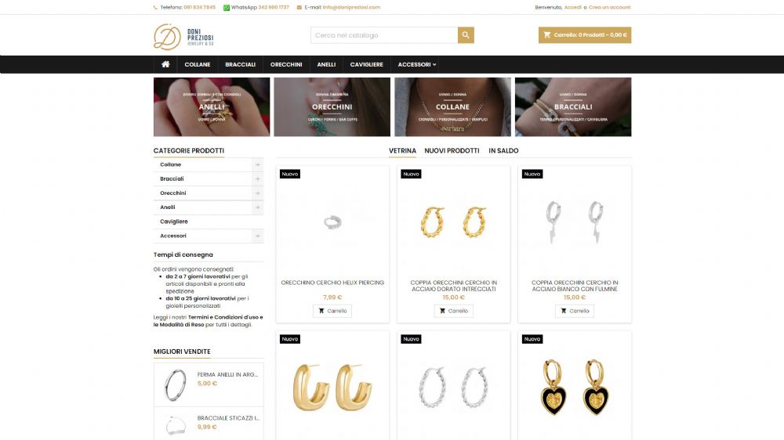Click the e-mail envelope icon in top bar
The height and width of the screenshot is (440, 784).
click(299, 8)
